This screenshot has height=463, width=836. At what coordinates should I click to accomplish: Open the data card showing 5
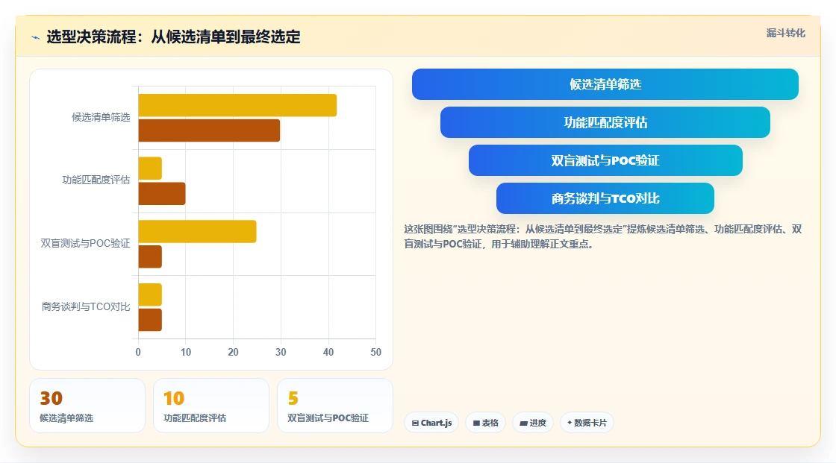pyautogui.click(x=335, y=406)
